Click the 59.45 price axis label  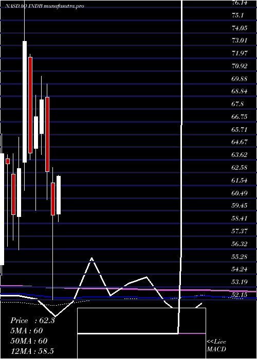(240, 205)
